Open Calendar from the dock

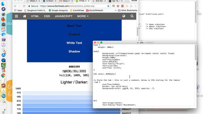pos(3,29)
